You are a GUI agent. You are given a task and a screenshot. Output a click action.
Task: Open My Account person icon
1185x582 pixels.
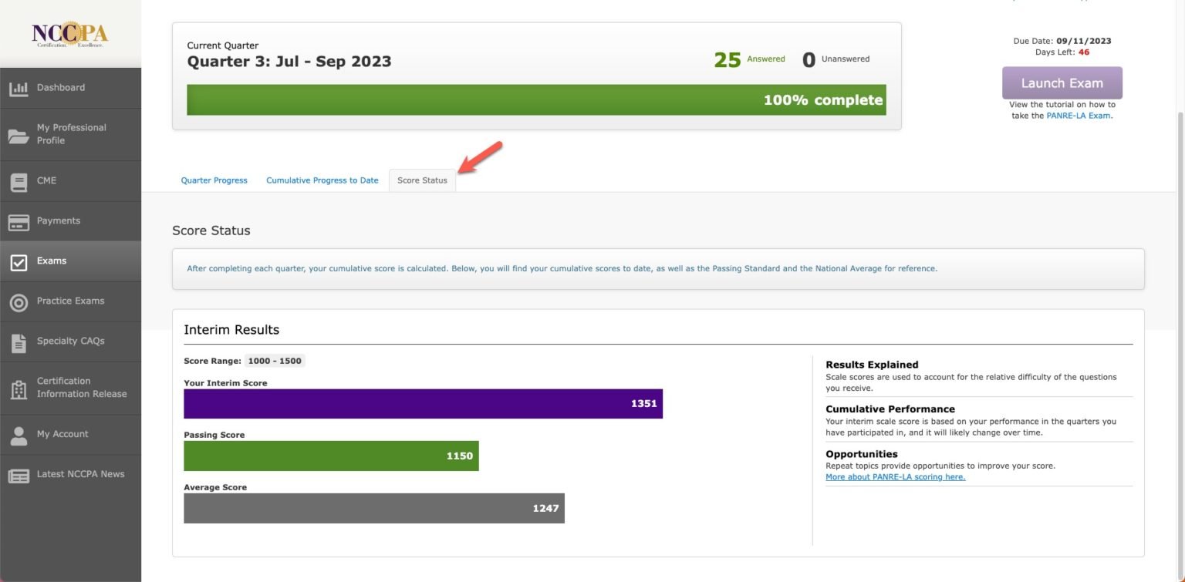(19, 436)
